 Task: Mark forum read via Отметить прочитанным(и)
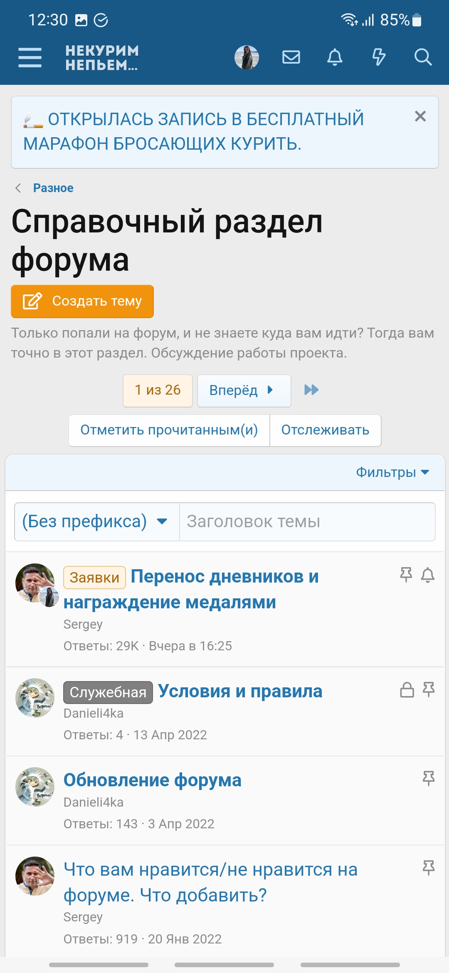point(169,430)
